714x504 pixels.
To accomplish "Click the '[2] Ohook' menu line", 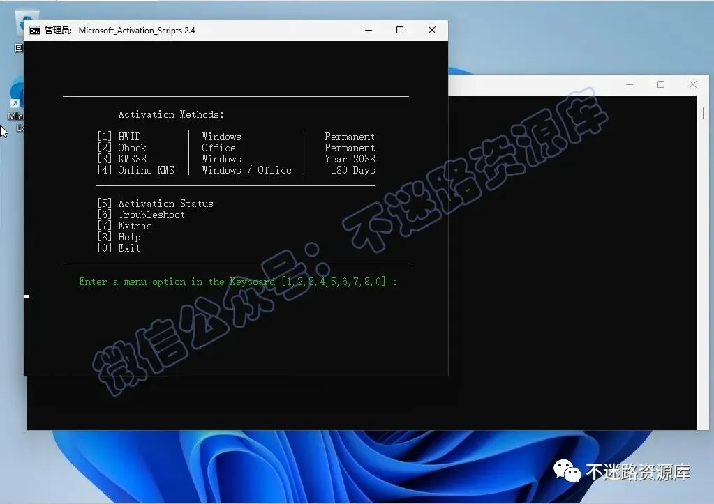I will tap(121, 148).
